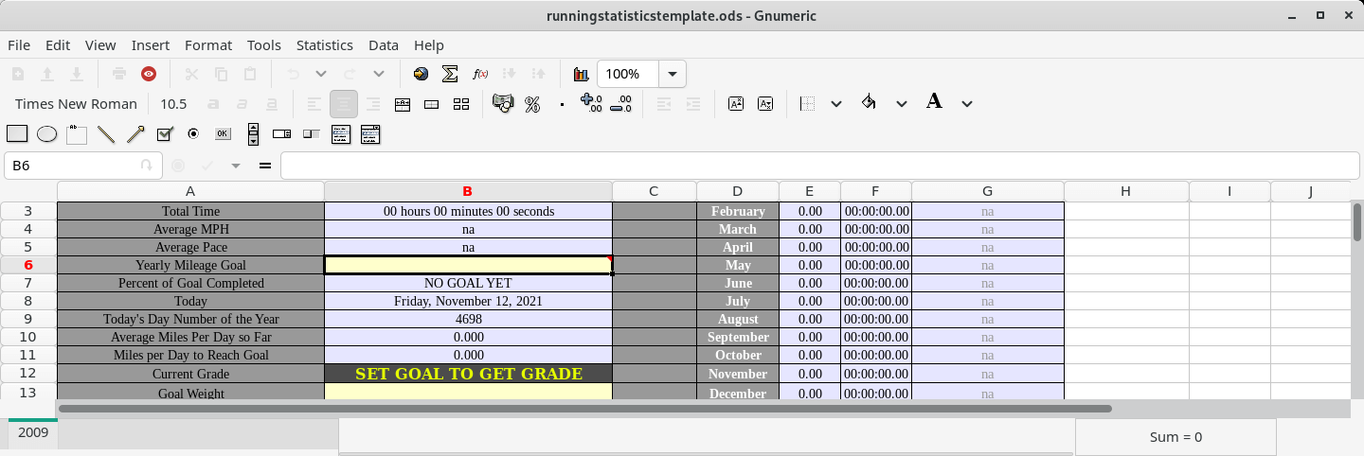Expand the redo history dropdown

[379, 74]
